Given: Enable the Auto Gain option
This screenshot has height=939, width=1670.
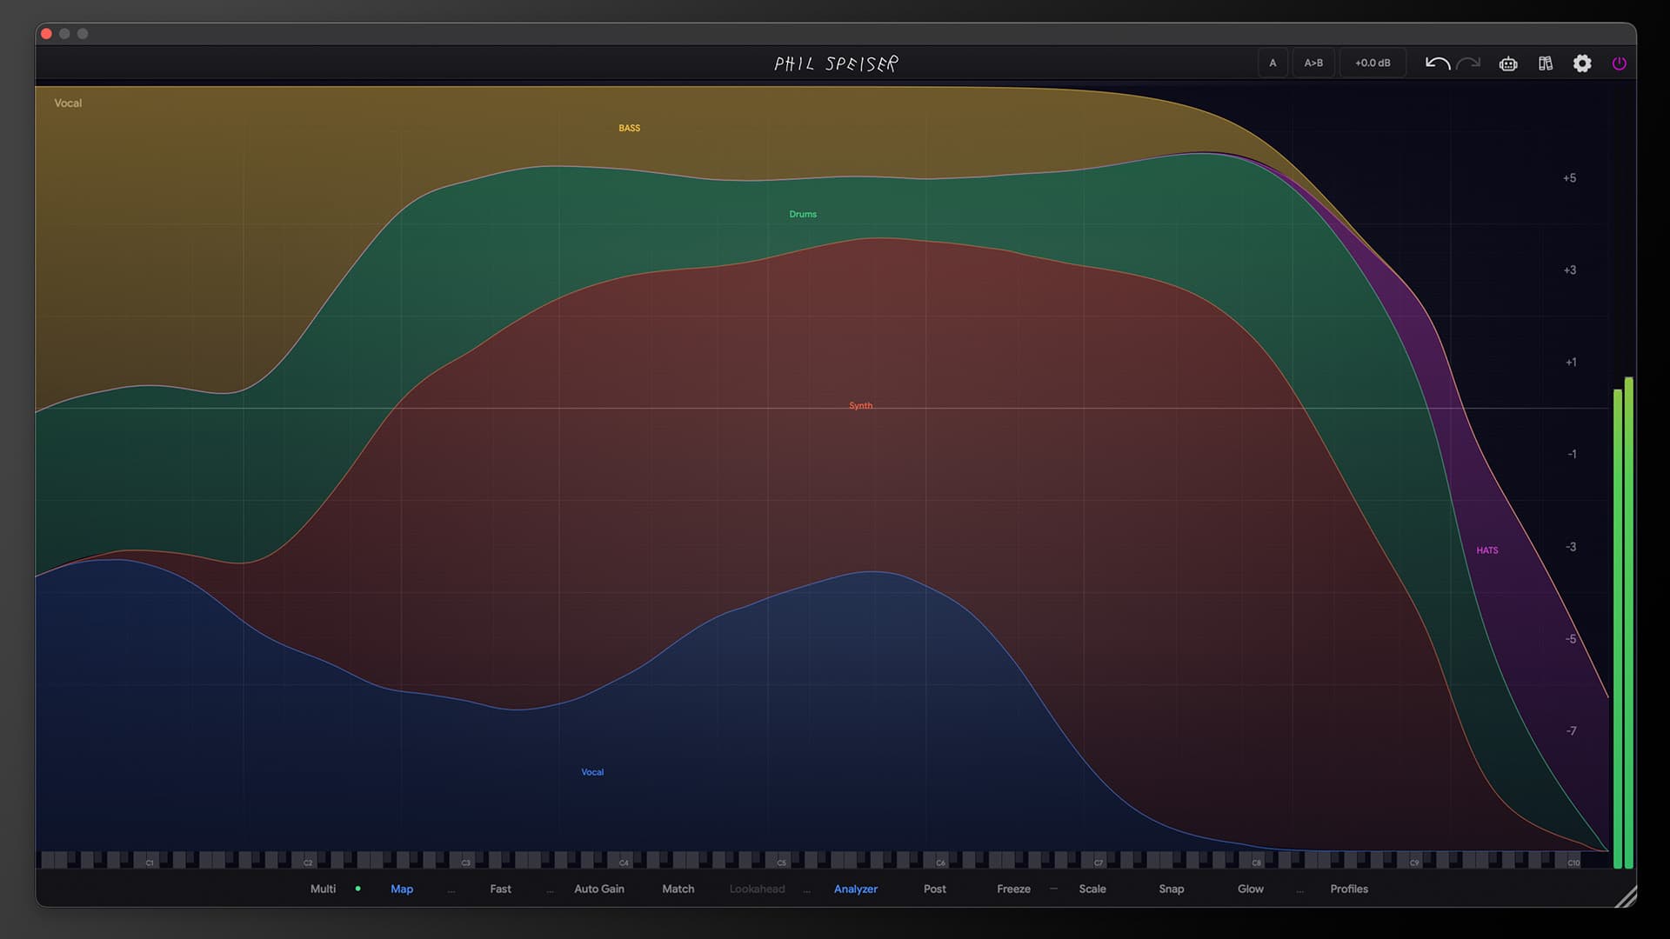Looking at the screenshot, I should click(598, 889).
